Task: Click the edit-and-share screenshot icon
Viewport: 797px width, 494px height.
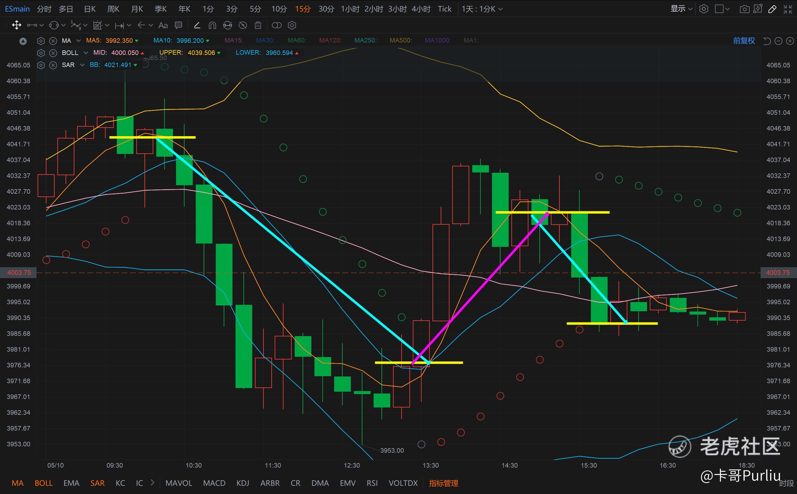Action: 758,9
